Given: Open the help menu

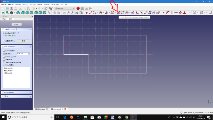Looking at the screenshot, I should tap(64, 5).
